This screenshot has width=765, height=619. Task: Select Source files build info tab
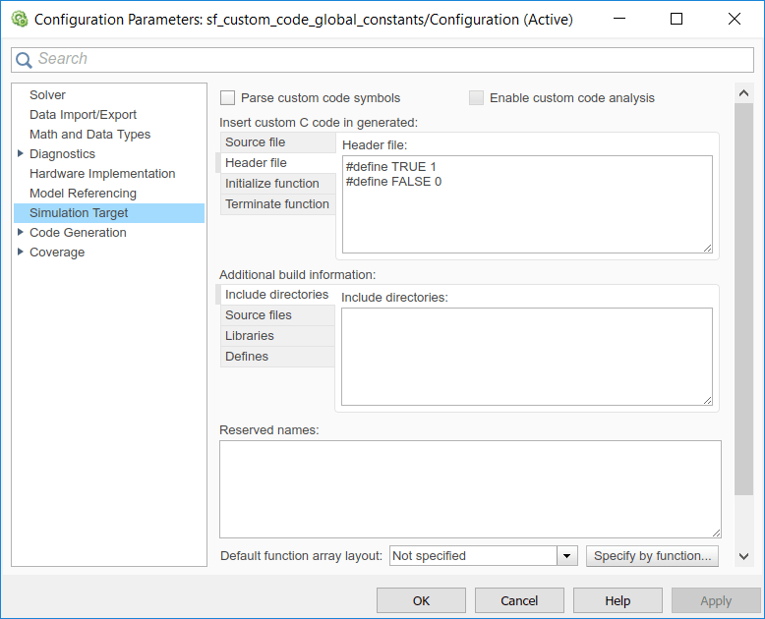click(277, 315)
